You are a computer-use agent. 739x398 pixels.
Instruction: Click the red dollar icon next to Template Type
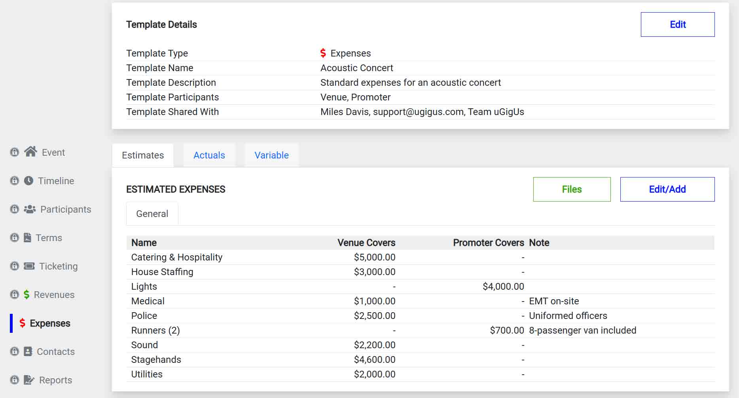coord(323,53)
